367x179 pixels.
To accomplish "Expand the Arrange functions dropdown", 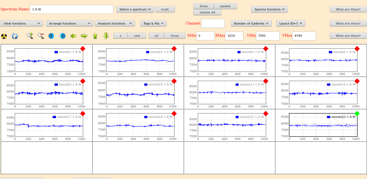I will [70, 23].
